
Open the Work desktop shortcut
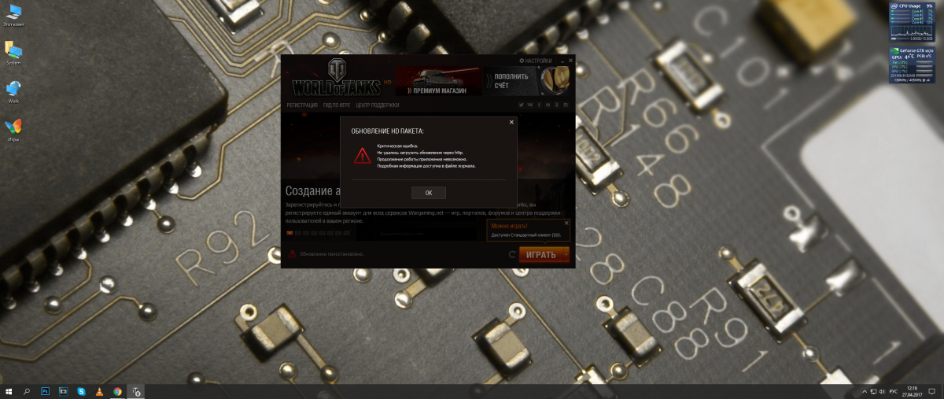click(x=13, y=91)
